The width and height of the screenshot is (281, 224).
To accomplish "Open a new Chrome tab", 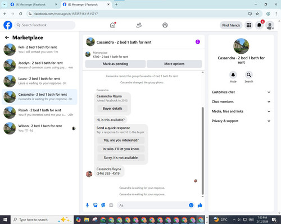I will pos(116,4).
